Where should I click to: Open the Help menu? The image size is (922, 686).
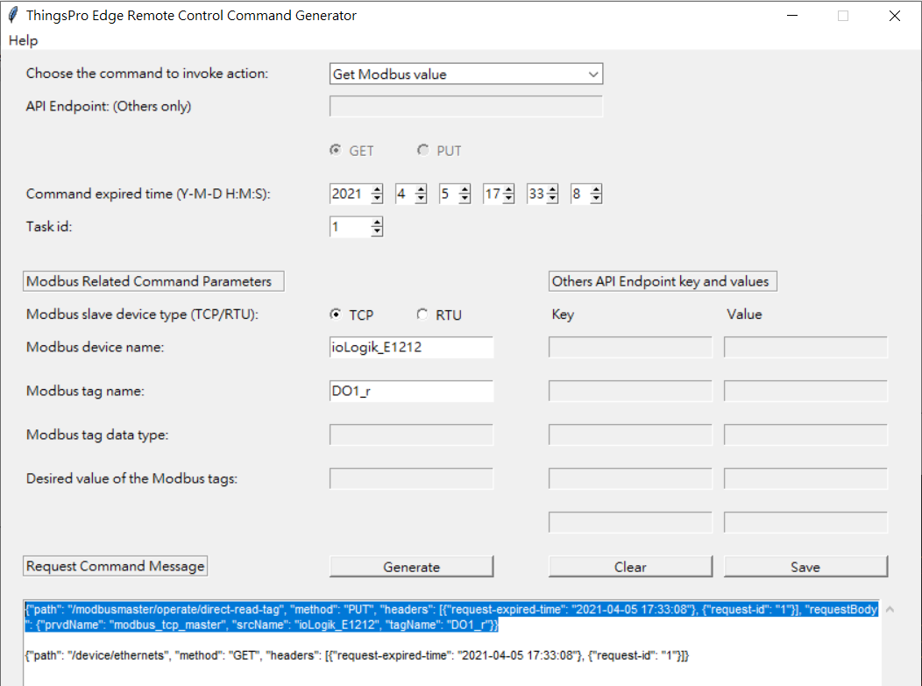[23, 40]
